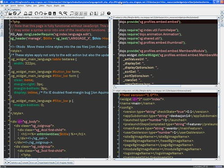Open Buffer Options icon
The height and width of the screenshot is (168, 224).
(x=91, y=13)
